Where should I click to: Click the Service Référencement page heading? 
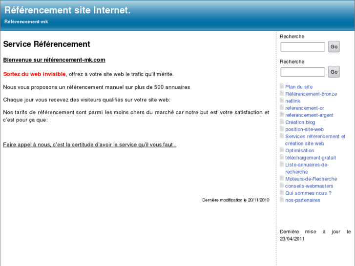(x=47, y=44)
